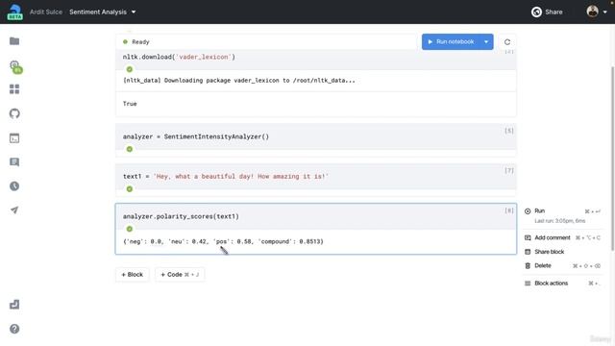Viewport: 615px width, 346px height.
Task: Open the grid apps icon in sidebar
Action: [x=14, y=89]
